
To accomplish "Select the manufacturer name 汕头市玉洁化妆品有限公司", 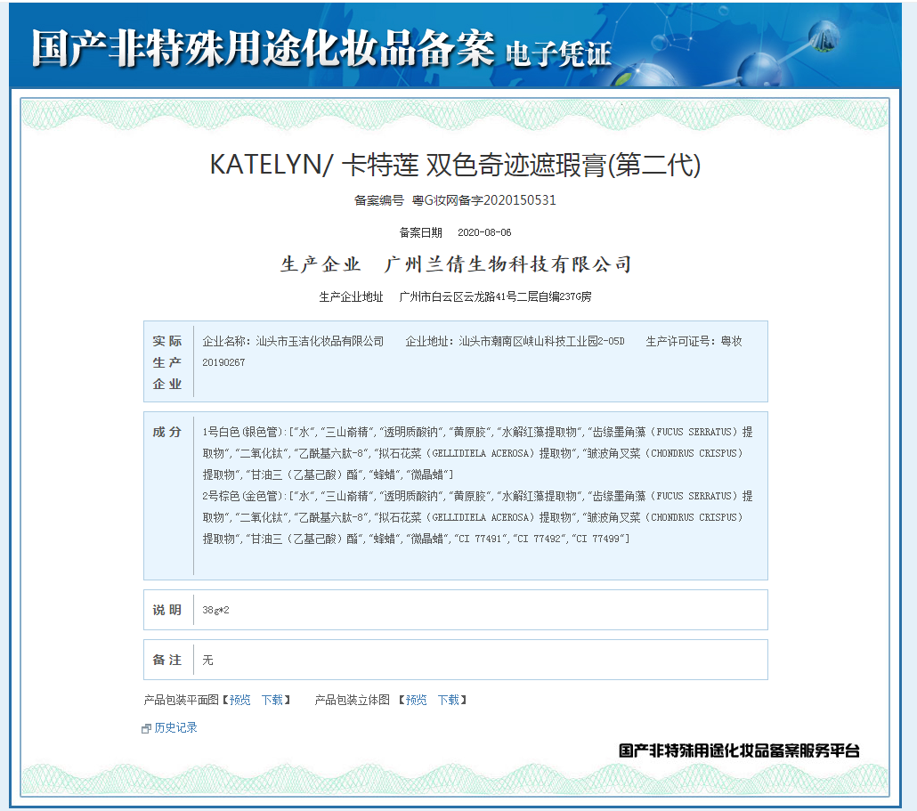I will pos(320,342).
